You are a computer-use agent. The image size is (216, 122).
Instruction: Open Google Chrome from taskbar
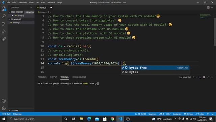click(x=112, y=119)
